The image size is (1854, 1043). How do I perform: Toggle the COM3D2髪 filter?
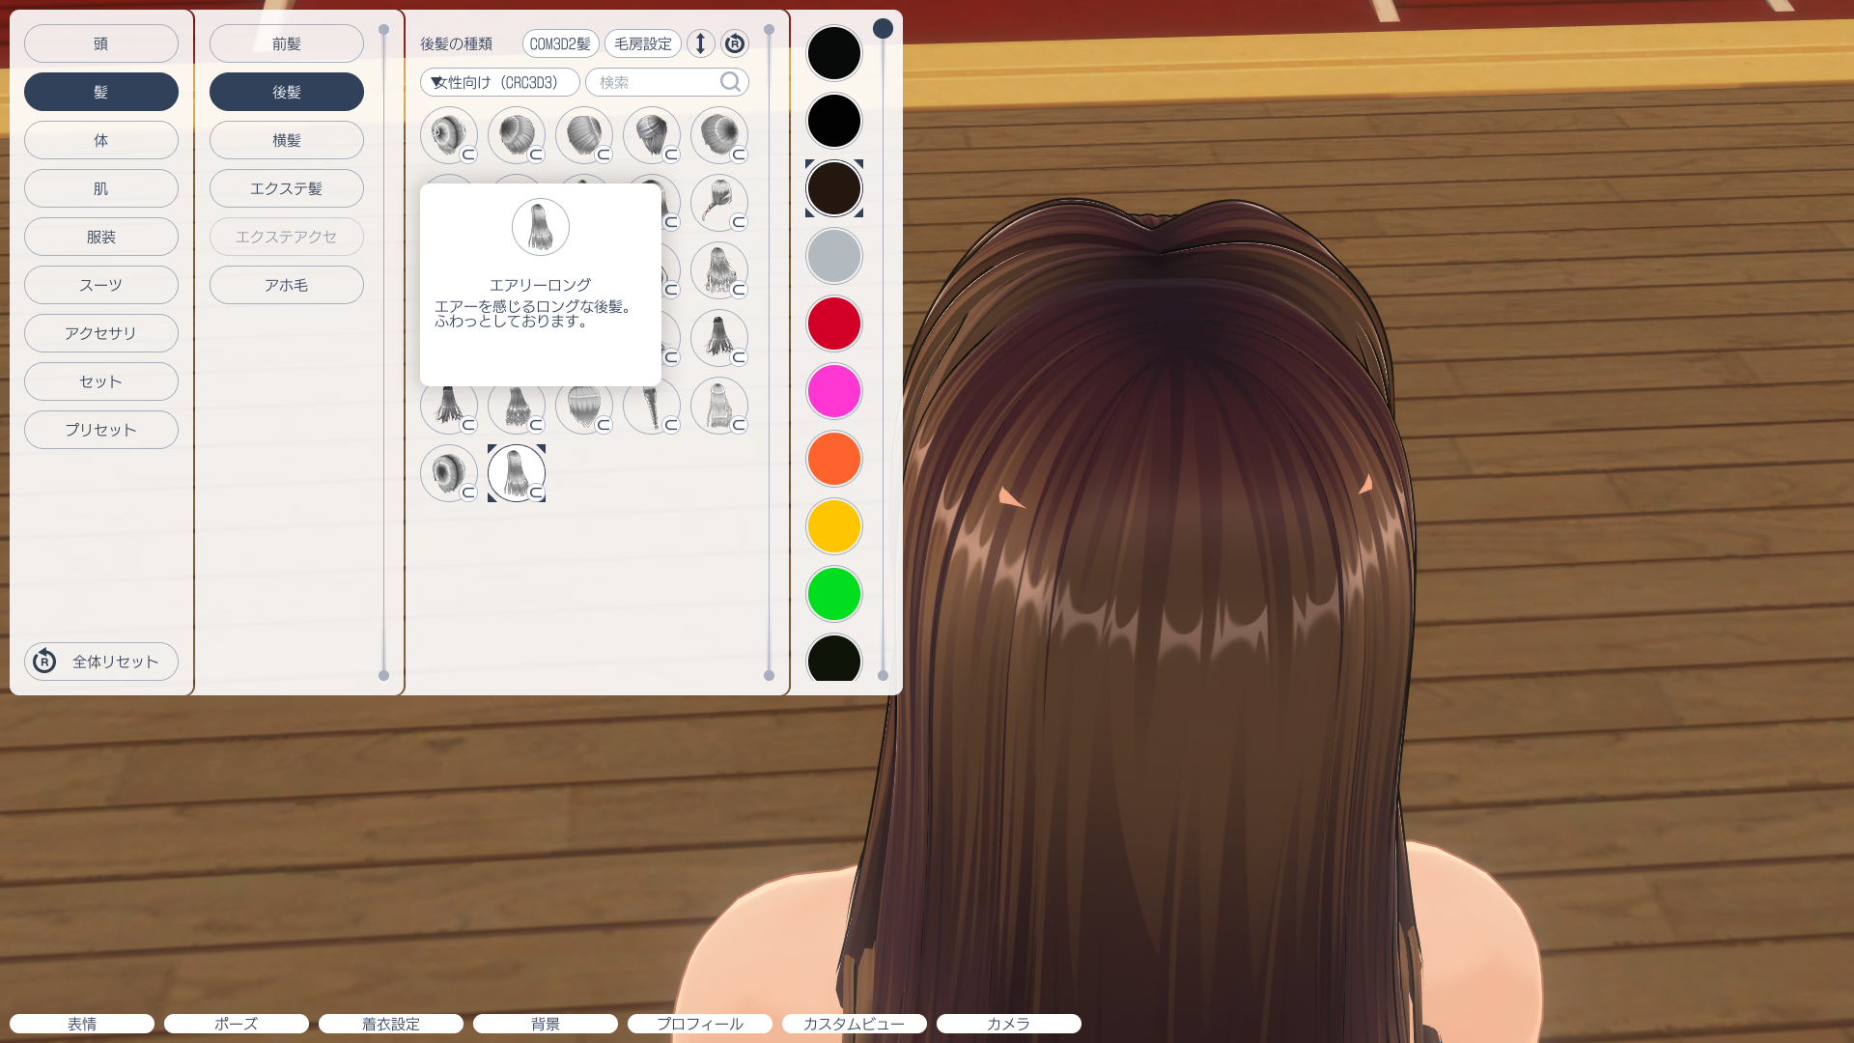[560, 43]
